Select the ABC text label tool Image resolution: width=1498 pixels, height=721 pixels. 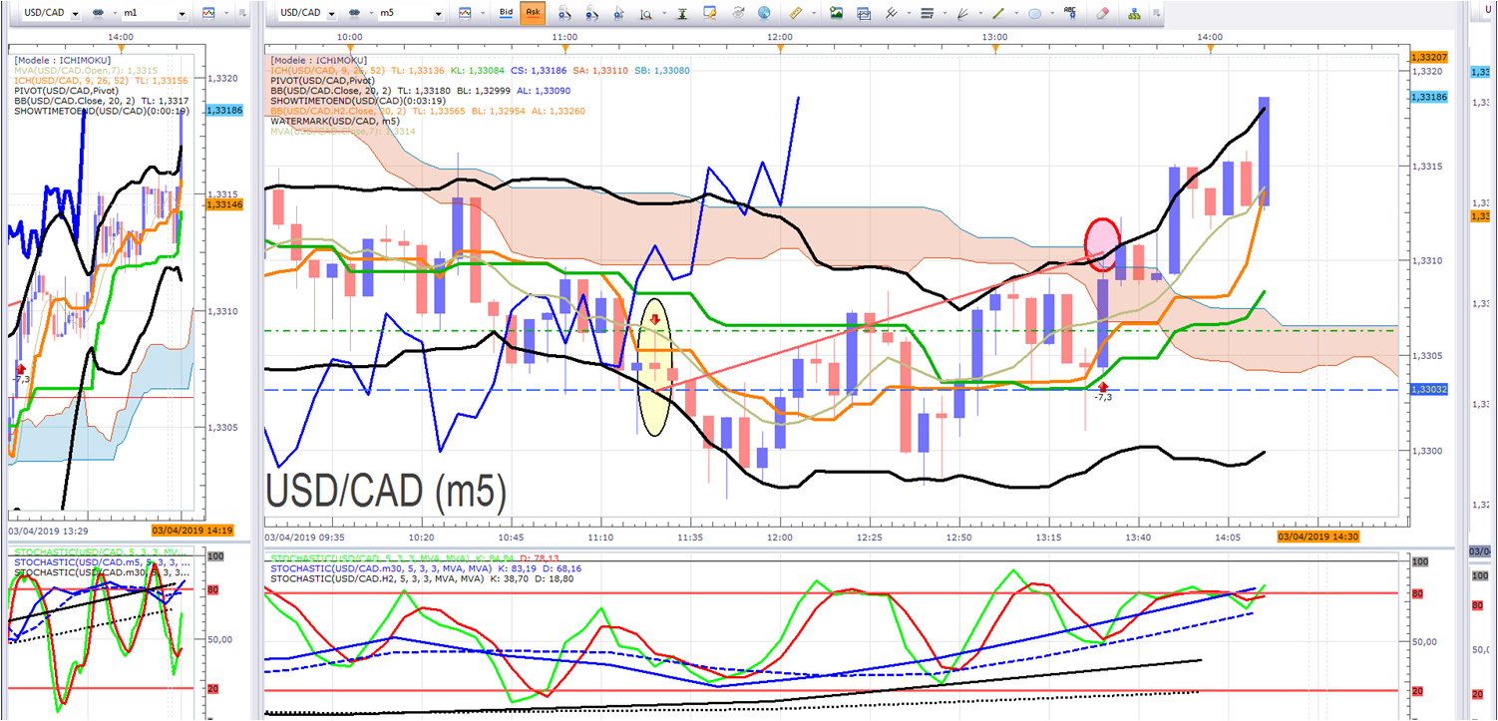tap(1071, 13)
